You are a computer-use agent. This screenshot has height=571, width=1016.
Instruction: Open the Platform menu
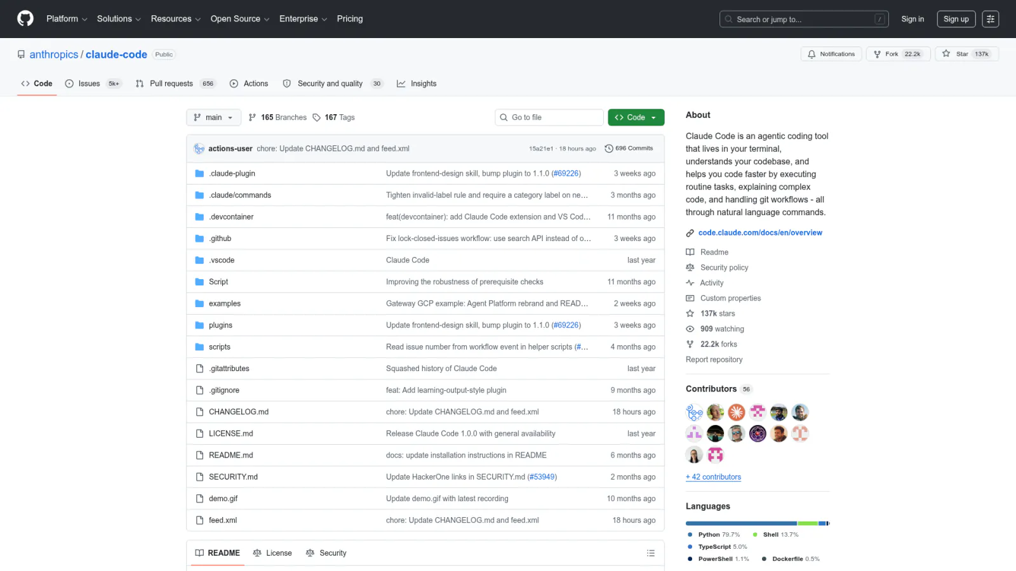[x=67, y=19]
